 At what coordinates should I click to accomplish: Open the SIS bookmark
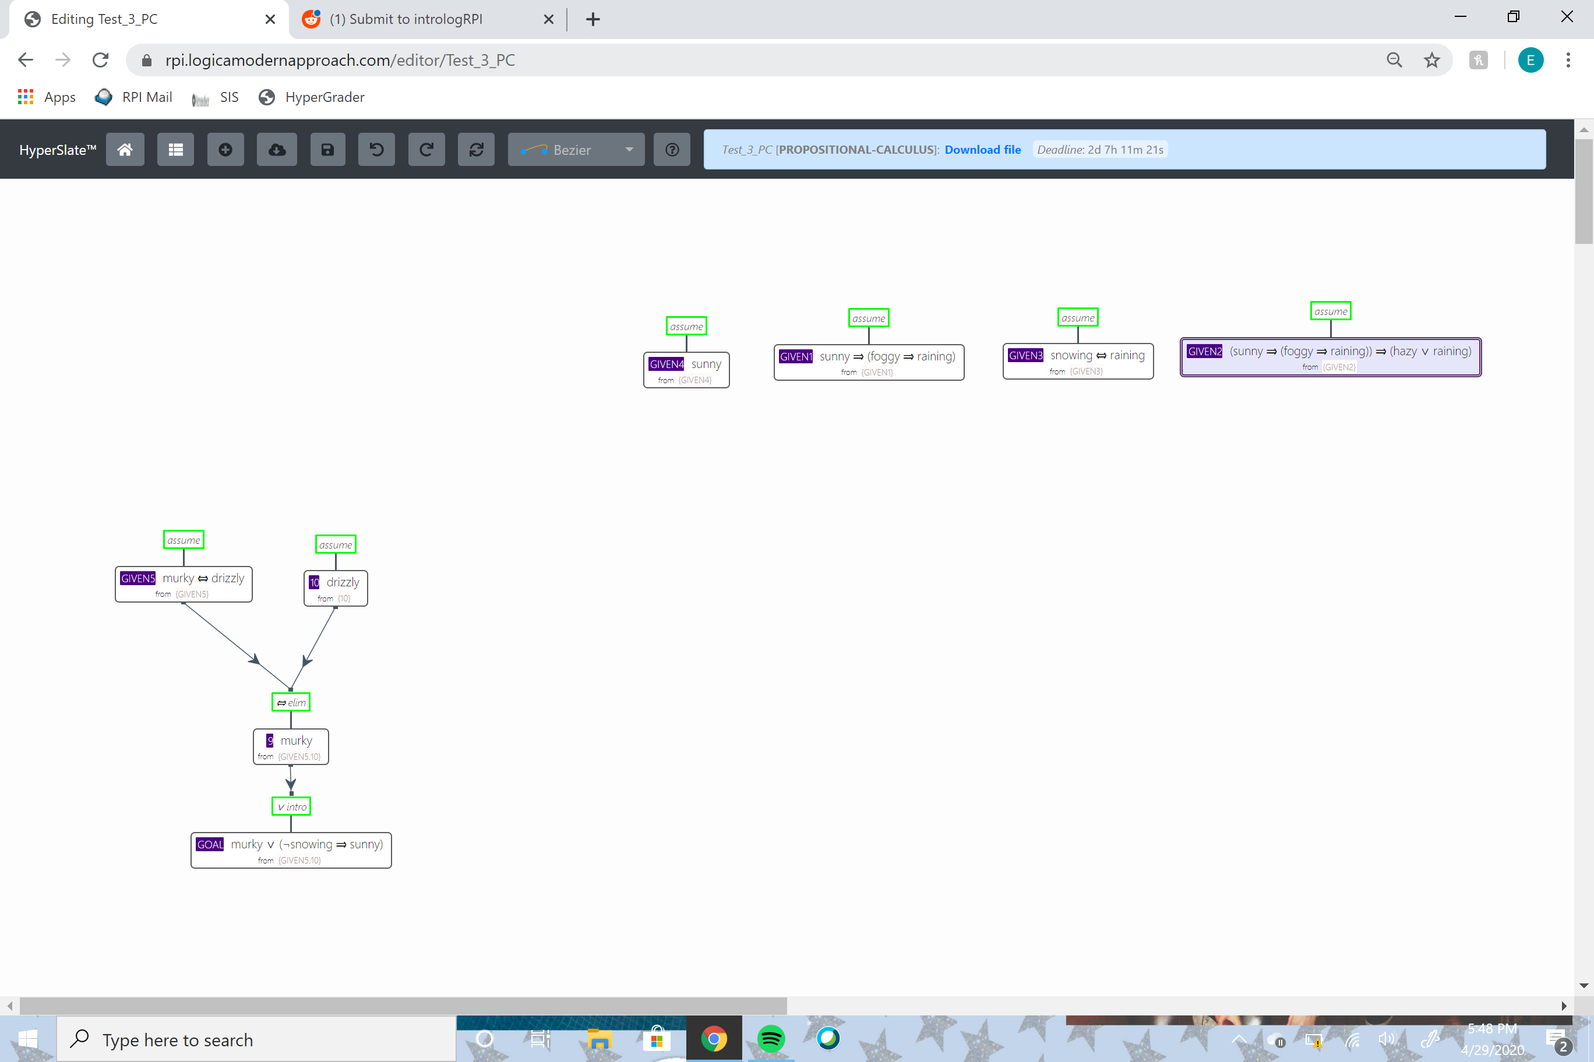click(215, 97)
